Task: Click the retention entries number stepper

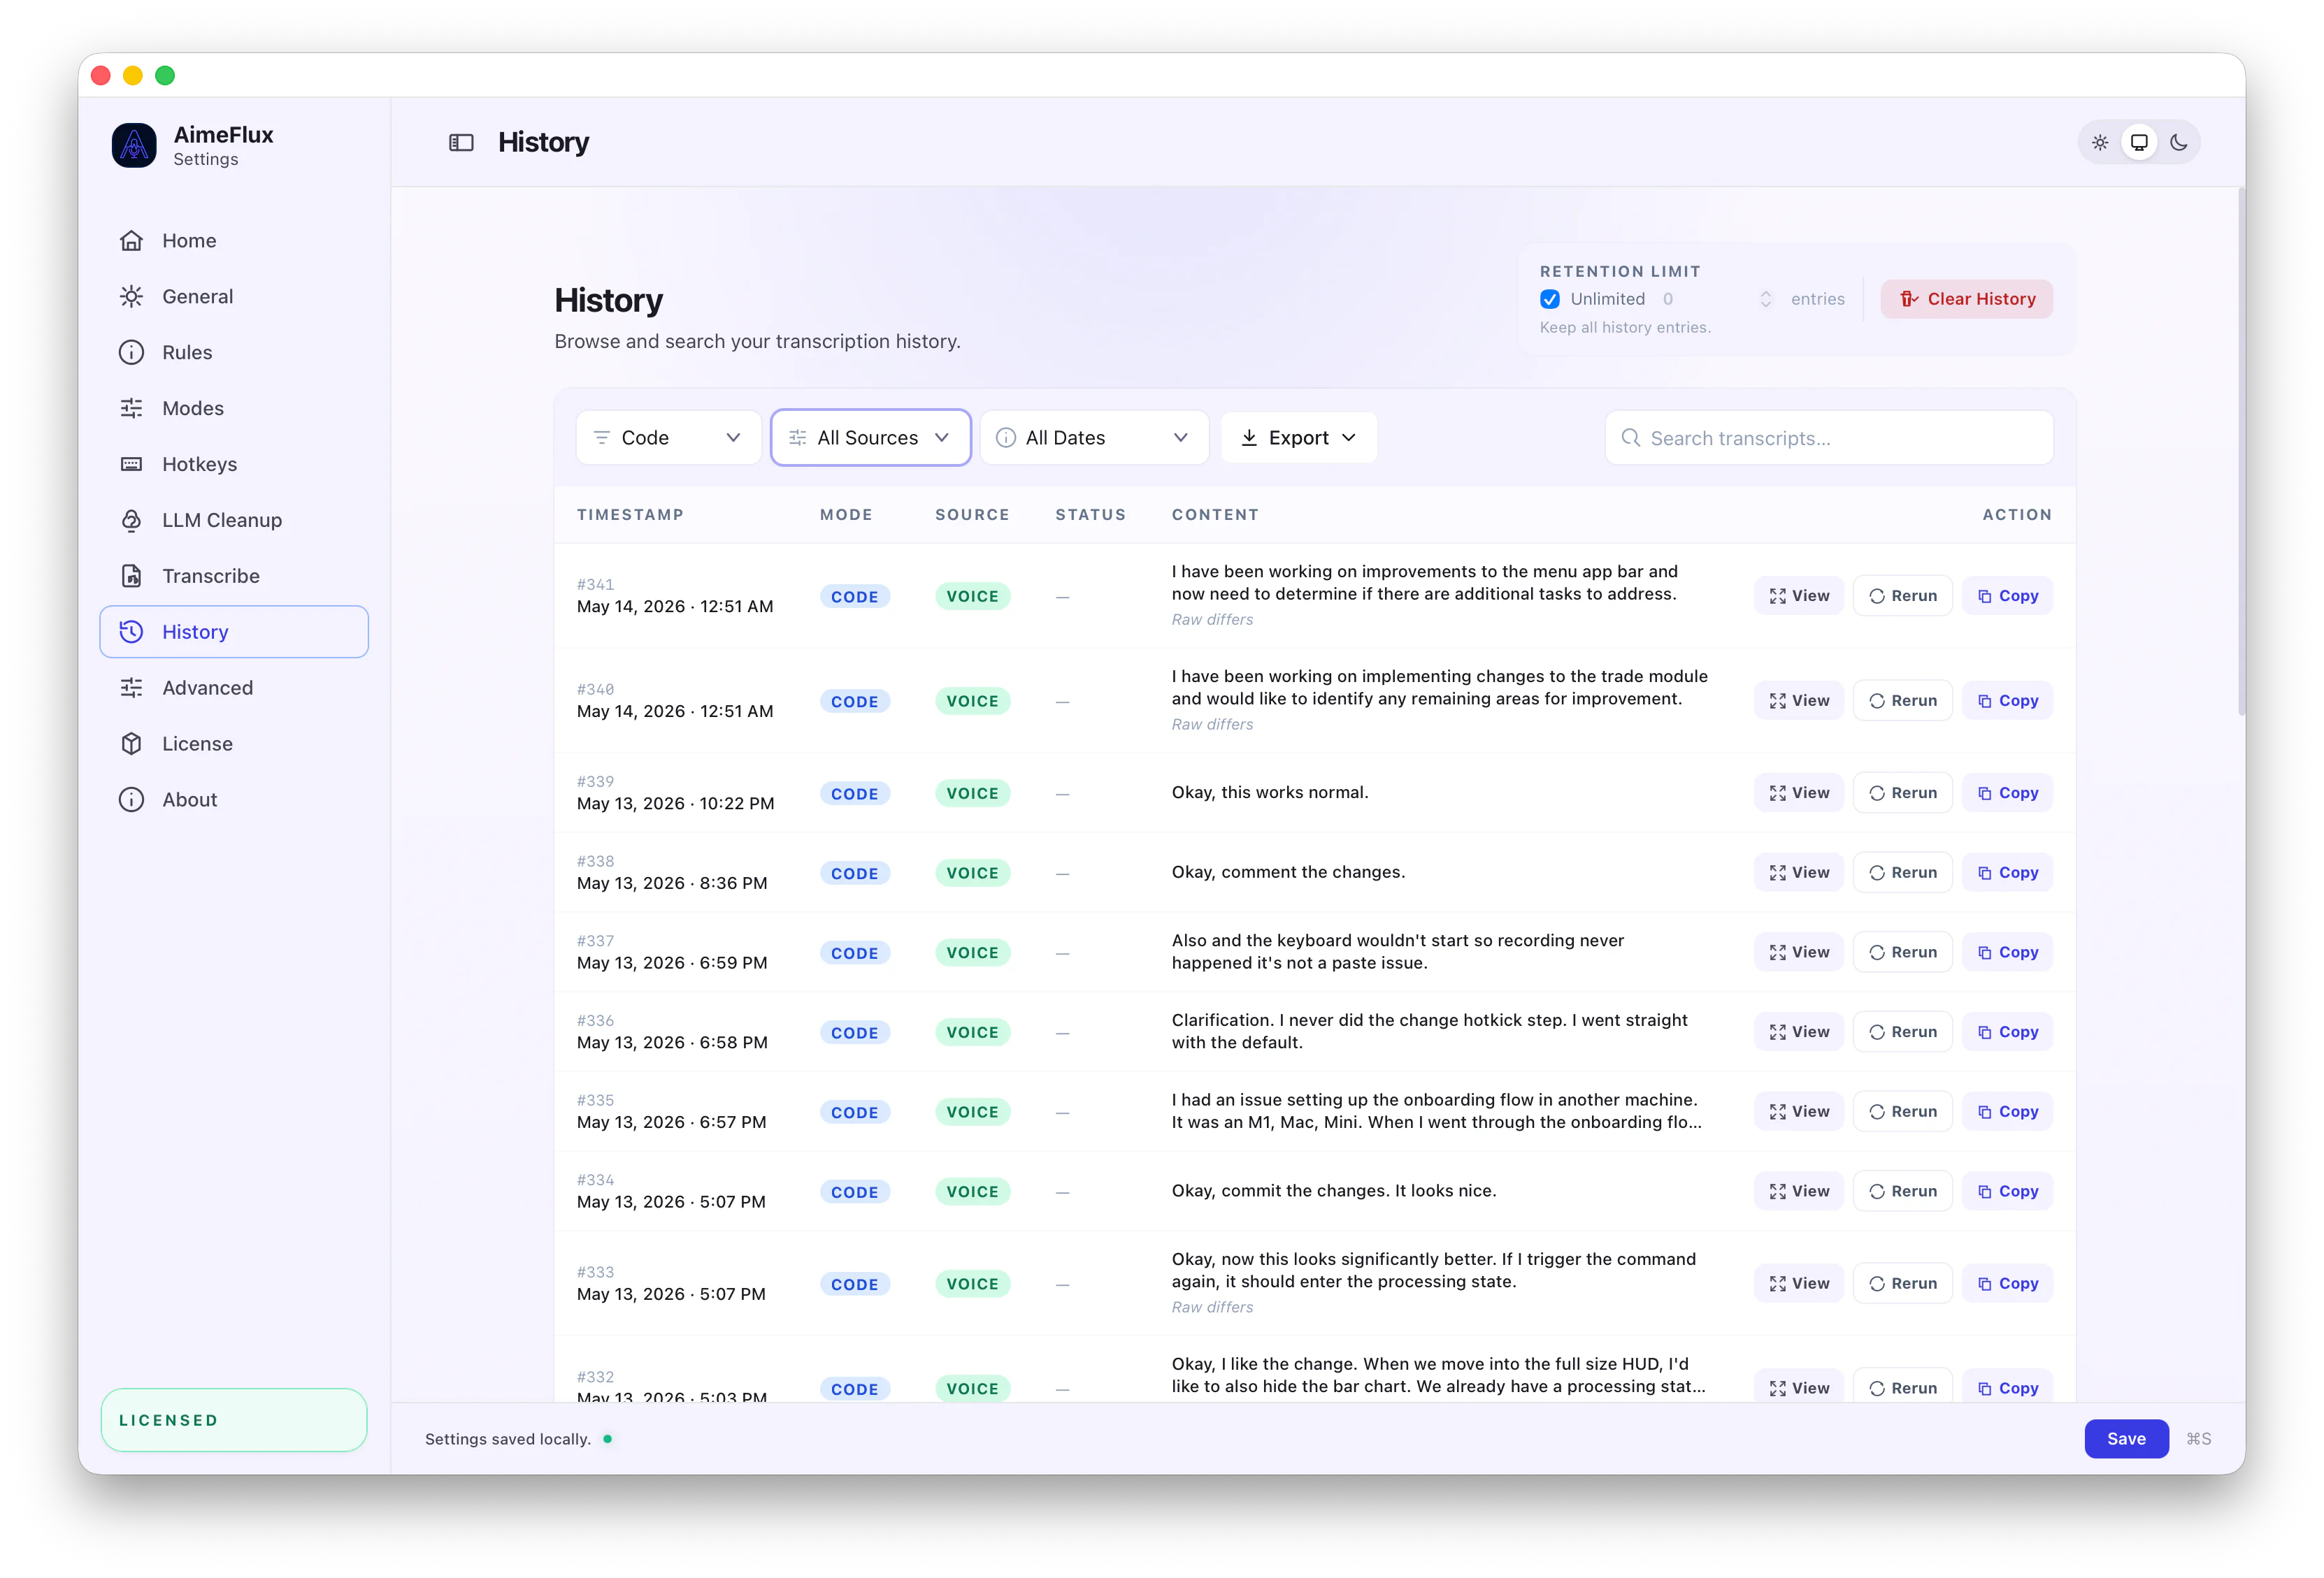Action: pos(1765,299)
